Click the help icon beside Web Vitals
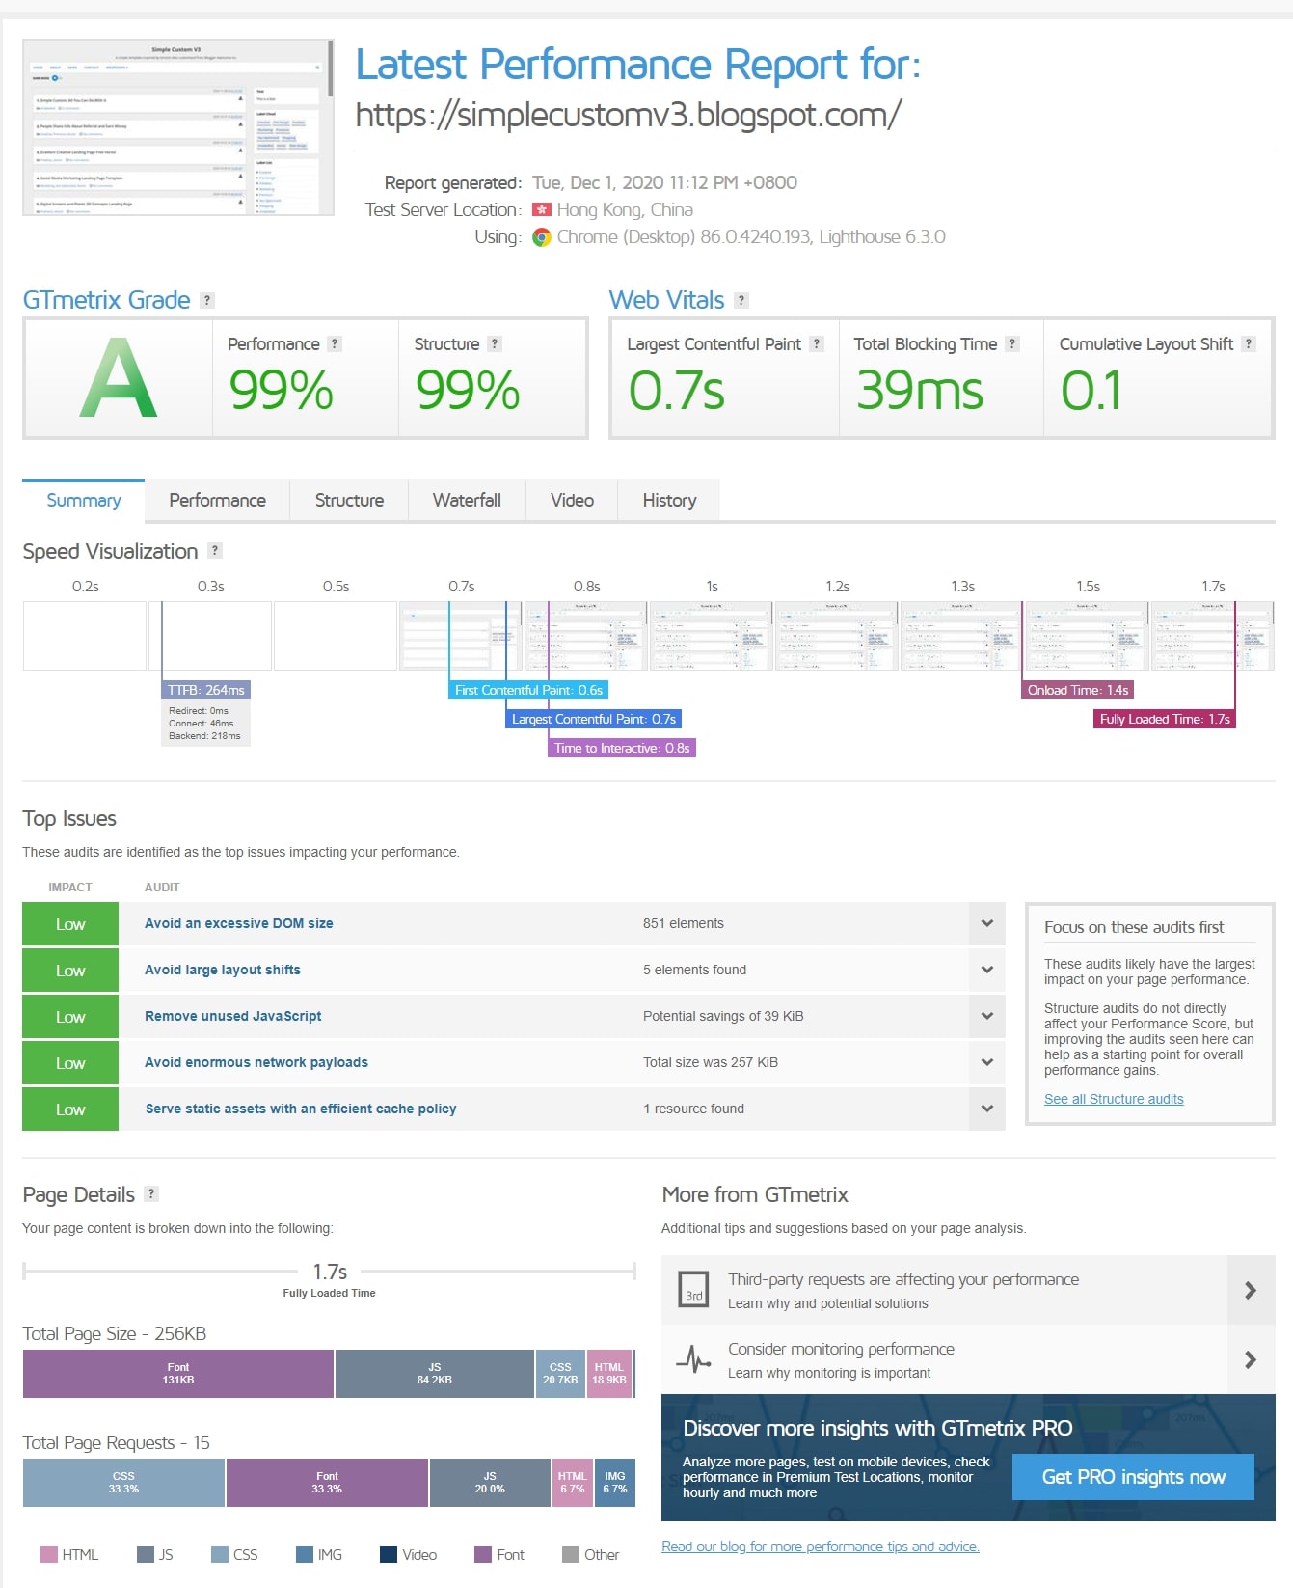The width and height of the screenshot is (1293, 1588). (741, 300)
